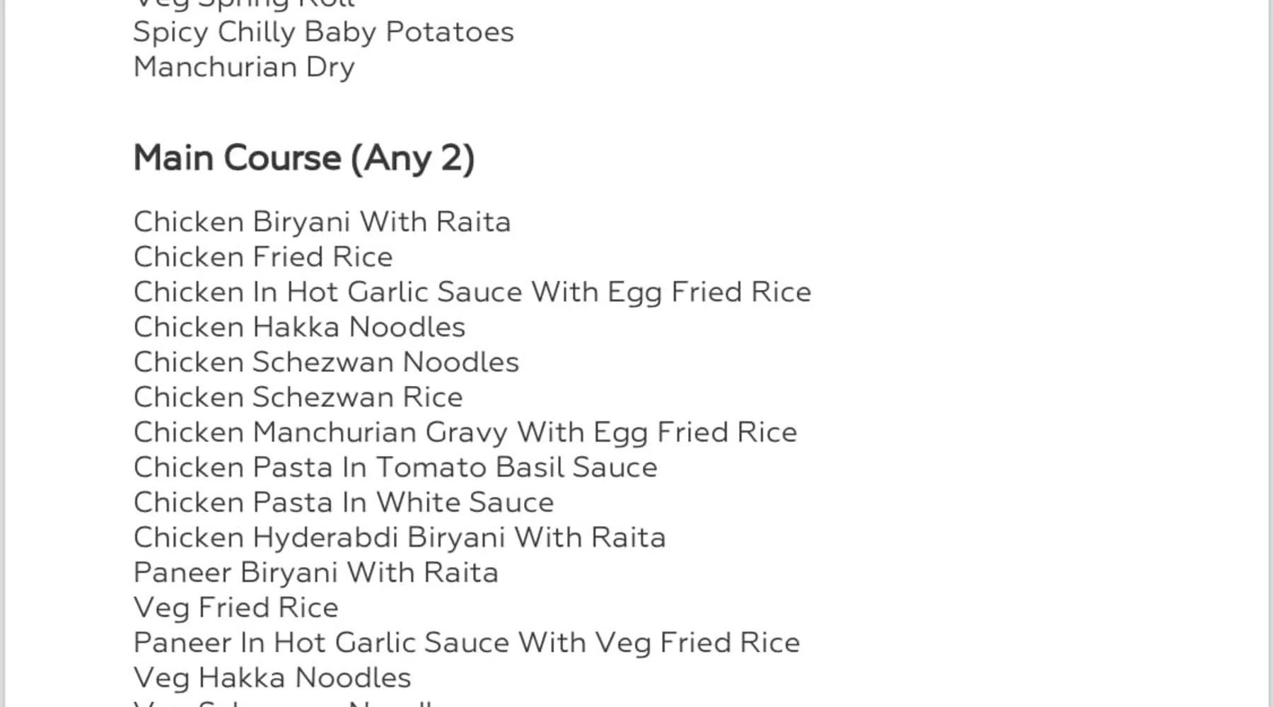Select Chicken Hakka Noodles
The height and width of the screenshot is (707, 1273).
point(299,327)
